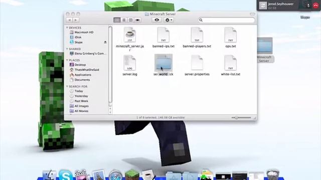Click the Finder search field
321x180 pixels.
tap(226, 20)
